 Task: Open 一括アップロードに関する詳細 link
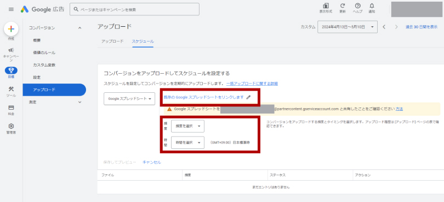(x=252, y=84)
